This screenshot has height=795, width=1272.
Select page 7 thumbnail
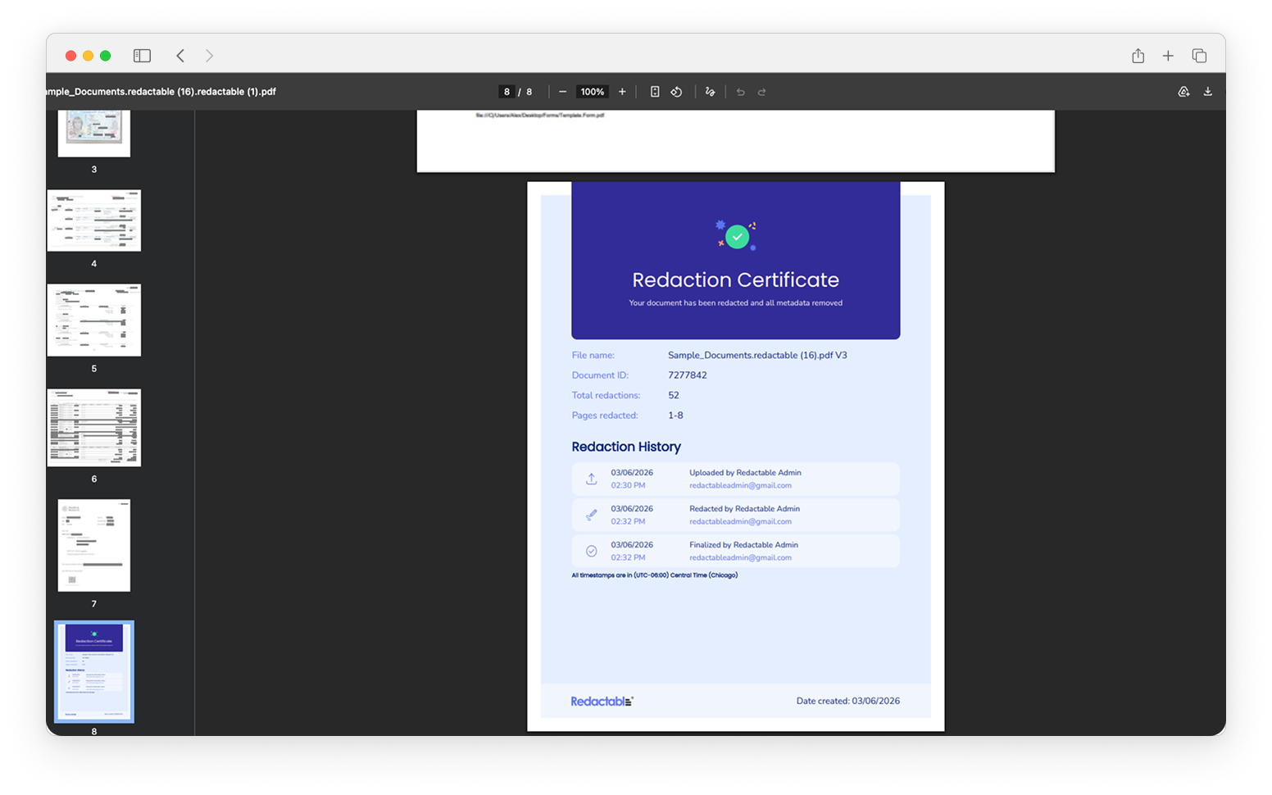tap(94, 545)
